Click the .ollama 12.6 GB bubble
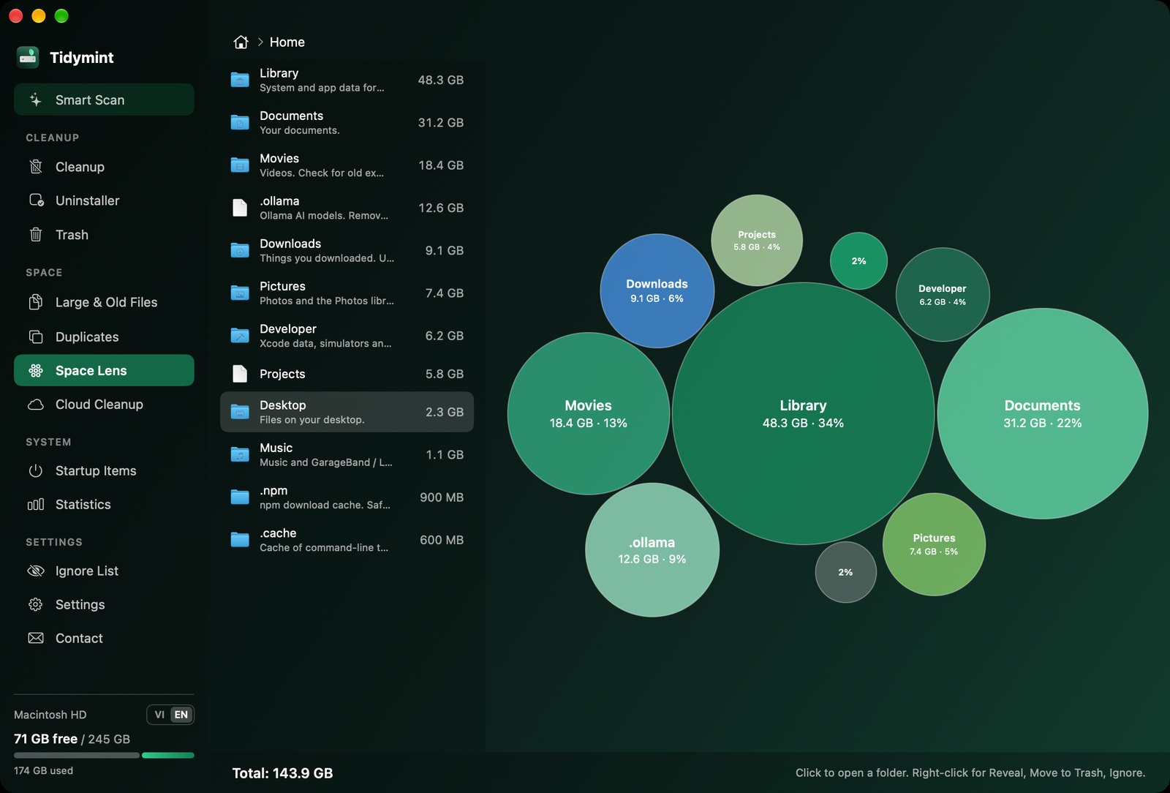Screen dimensions: 1170x793 652,549
